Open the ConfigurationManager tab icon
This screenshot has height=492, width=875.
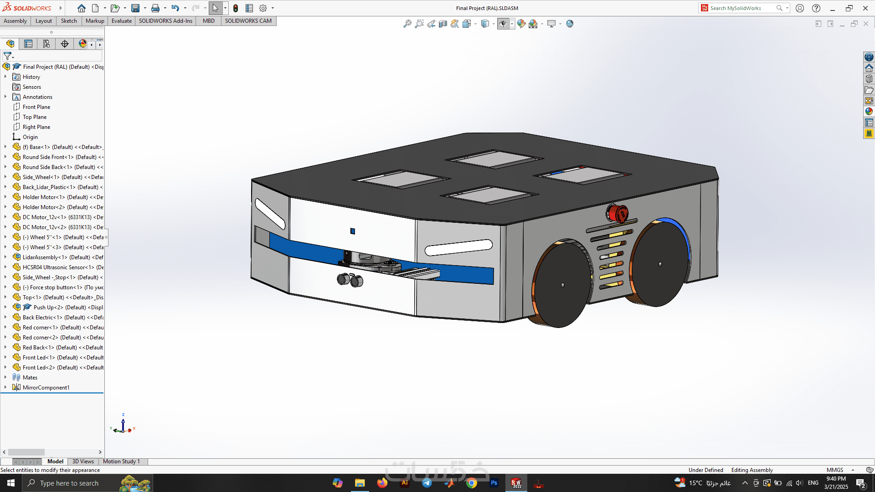pyautogui.click(x=46, y=44)
